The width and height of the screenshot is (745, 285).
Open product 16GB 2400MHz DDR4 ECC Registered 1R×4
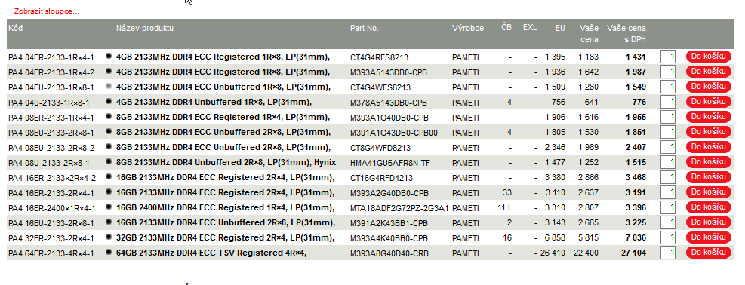tap(223, 207)
